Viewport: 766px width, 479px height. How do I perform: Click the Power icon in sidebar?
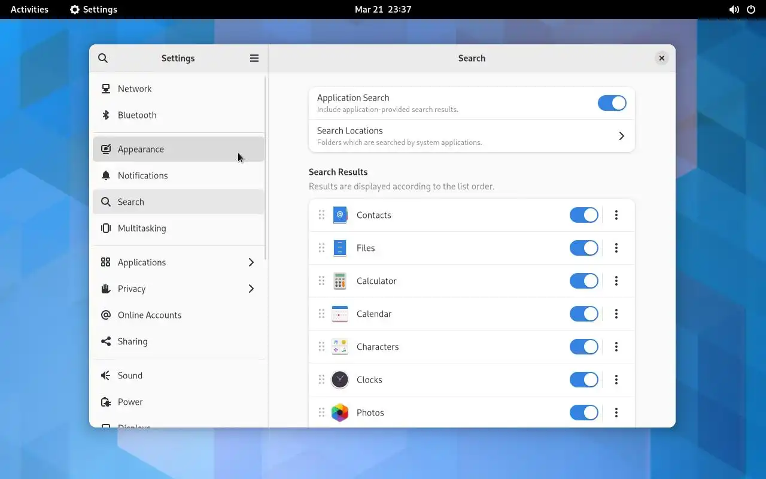tap(106, 402)
